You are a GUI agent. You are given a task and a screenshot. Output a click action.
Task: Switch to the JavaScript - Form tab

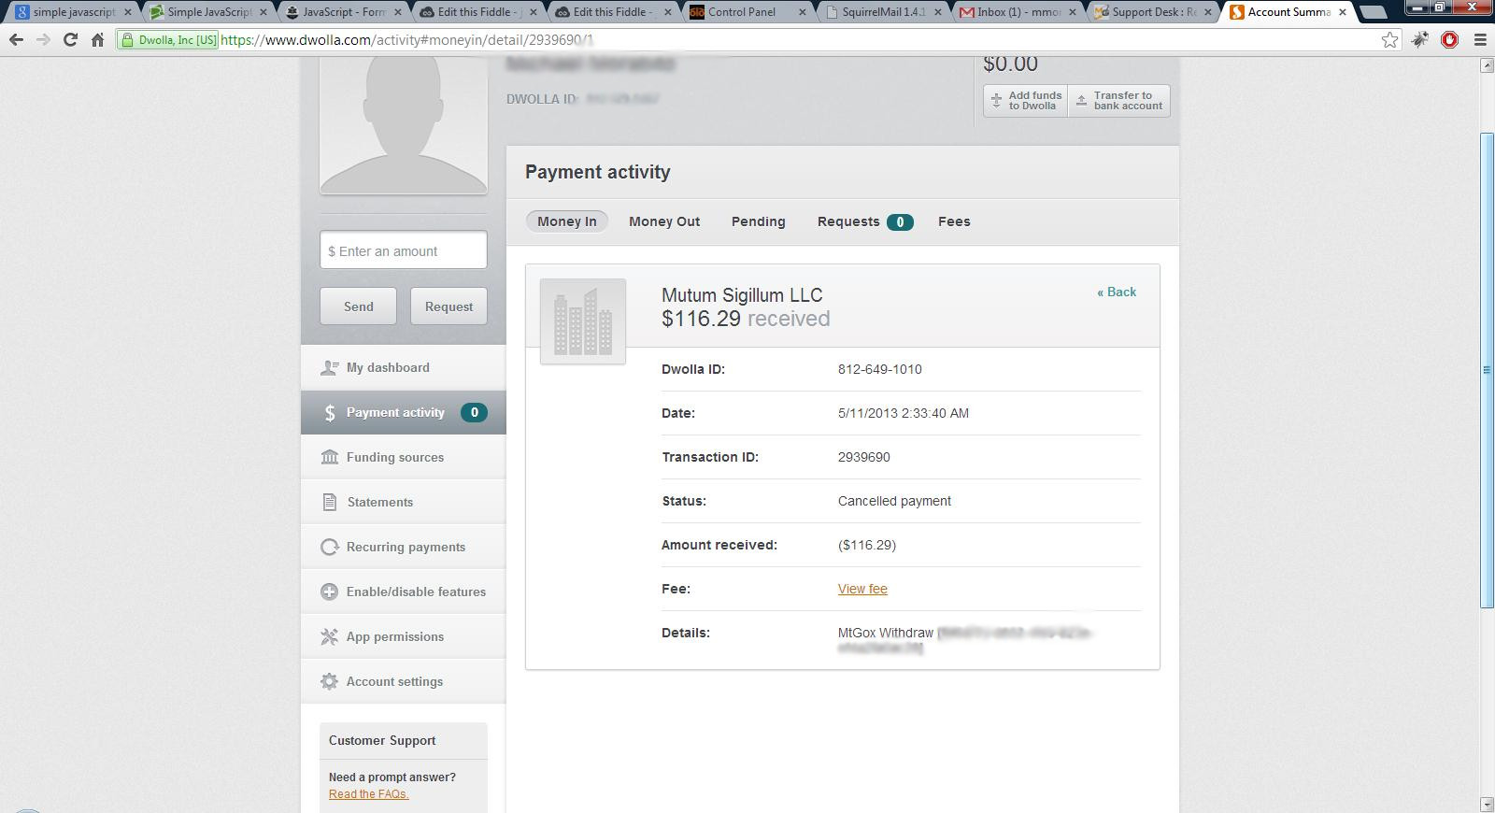(x=342, y=12)
